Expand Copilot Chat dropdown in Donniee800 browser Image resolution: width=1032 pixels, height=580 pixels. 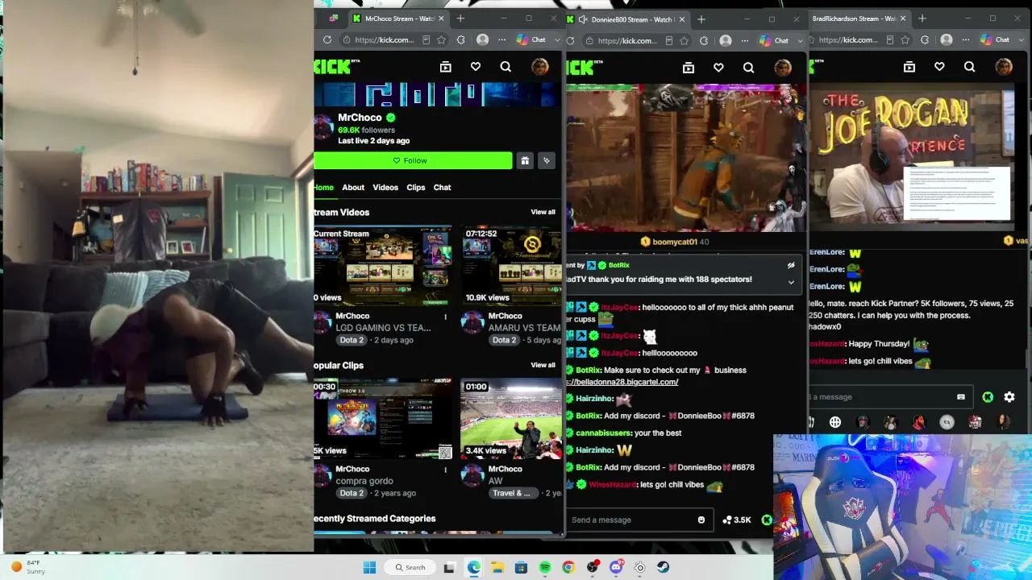pyautogui.click(x=799, y=40)
